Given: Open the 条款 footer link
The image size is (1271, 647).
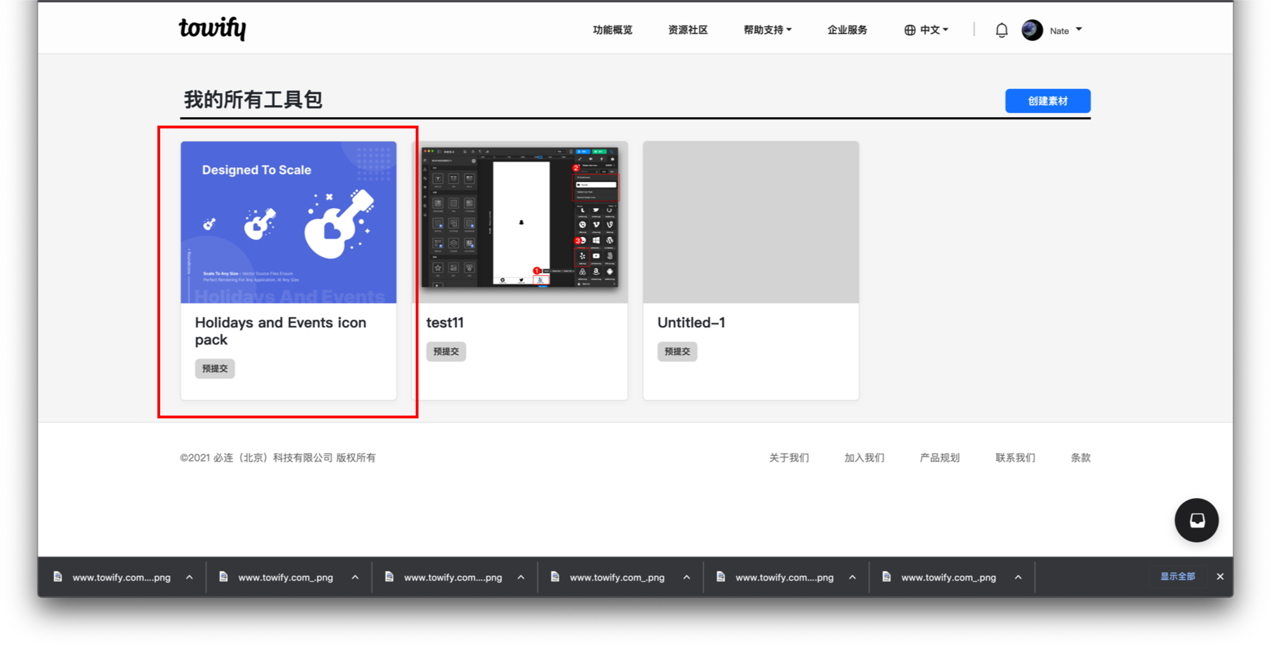Looking at the screenshot, I should [x=1080, y=457].
